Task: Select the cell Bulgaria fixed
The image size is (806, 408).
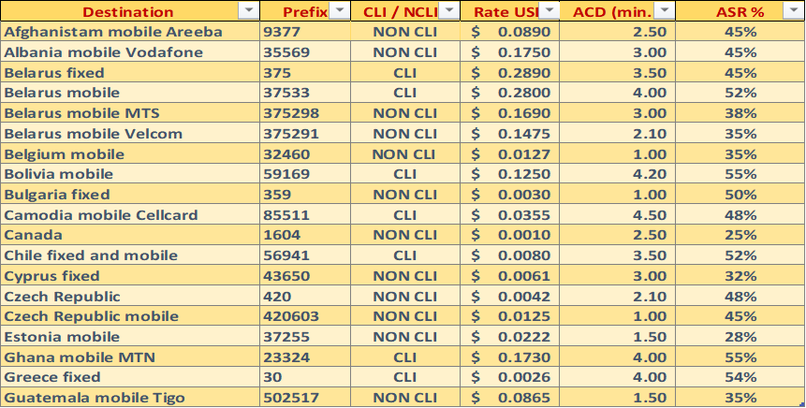Action: [x=130, y=195]
